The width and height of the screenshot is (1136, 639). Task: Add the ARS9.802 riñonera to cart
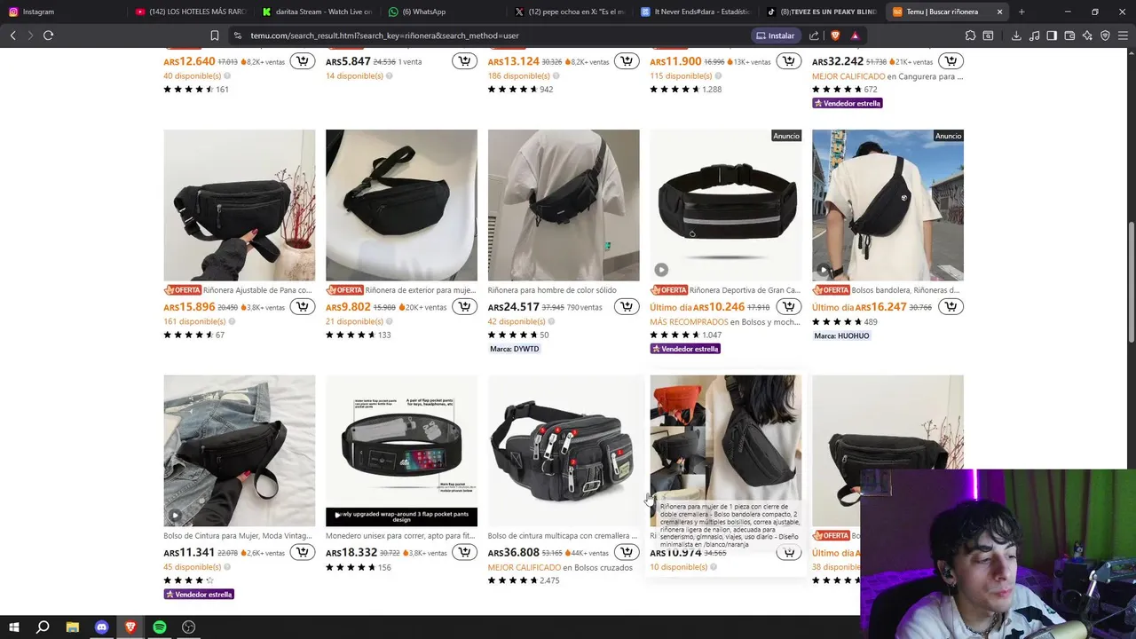(464, 306)
